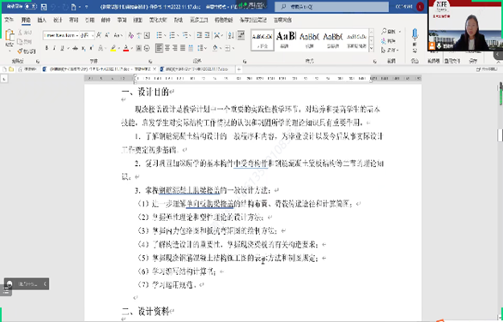Click the Clear All Formatting icon
503x322 pixels.
tap(130, 35)
